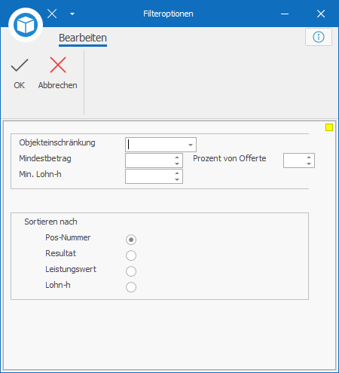Click into the Min. Lohn-h input field
The height and width of the screenshot is (373, 339).
(x=149, y=176)
